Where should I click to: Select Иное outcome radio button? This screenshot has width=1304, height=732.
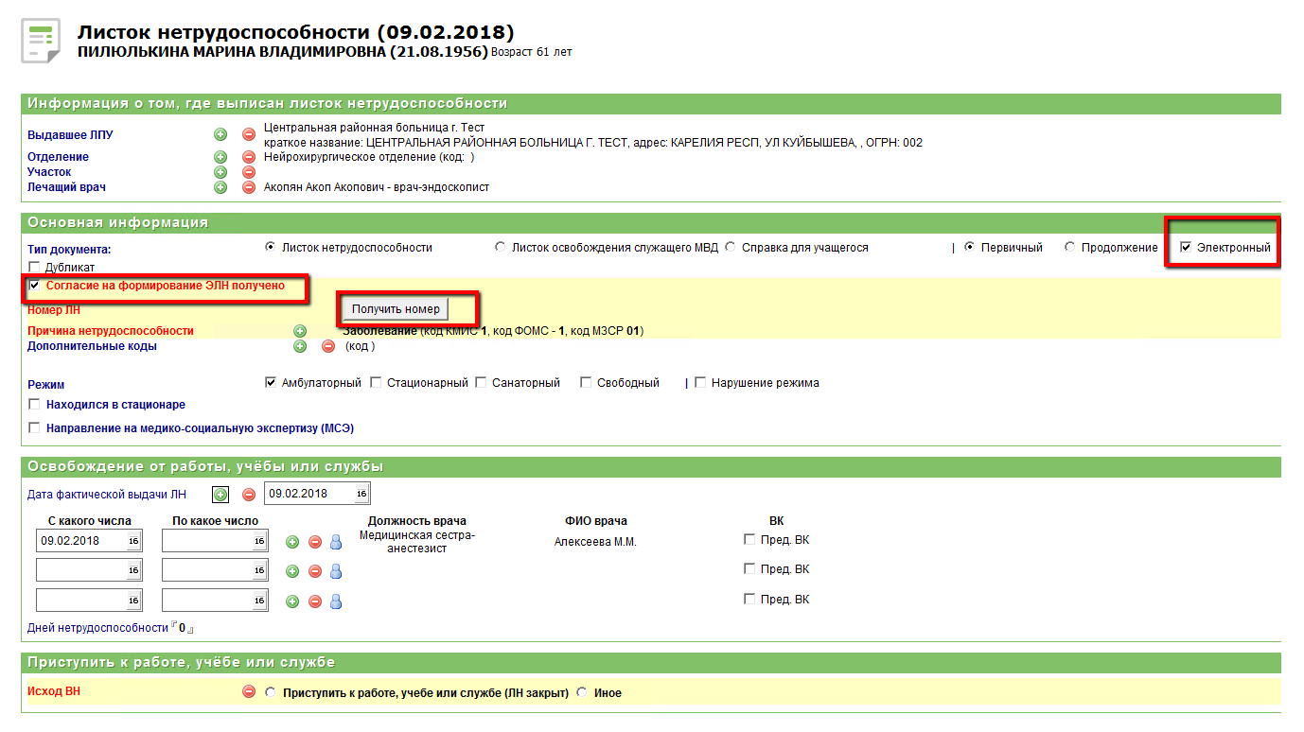(x=582, y=693)
